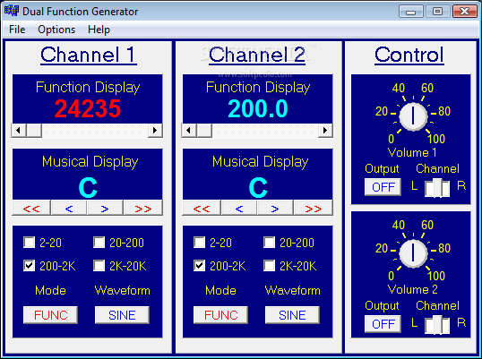This screenshot has height=359, width=482.
Task: Close the Dual Function Generator window
Action: point(464,12)
